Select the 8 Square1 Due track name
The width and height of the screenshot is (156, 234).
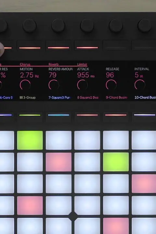pos(88,97)
